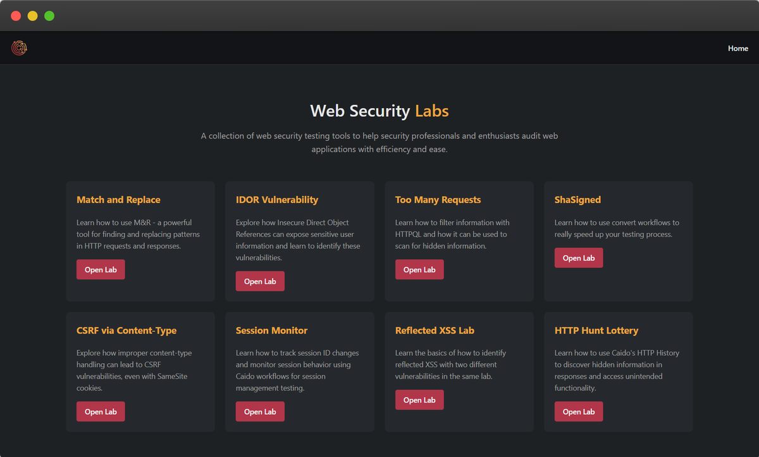
Task: Click the HTTP History description text
Action: 617,370
